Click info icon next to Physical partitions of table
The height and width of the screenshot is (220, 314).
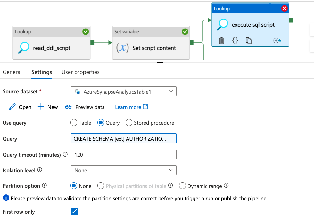(170, 185)
